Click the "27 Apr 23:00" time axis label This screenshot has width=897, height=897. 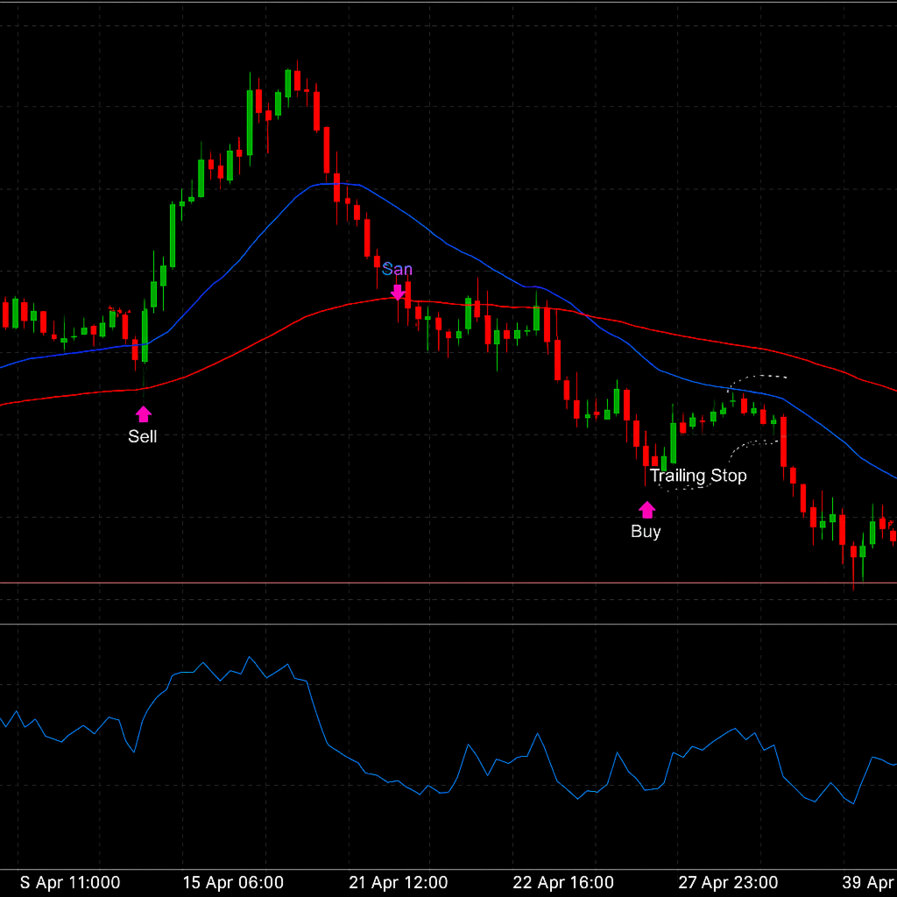coord(728,882)
